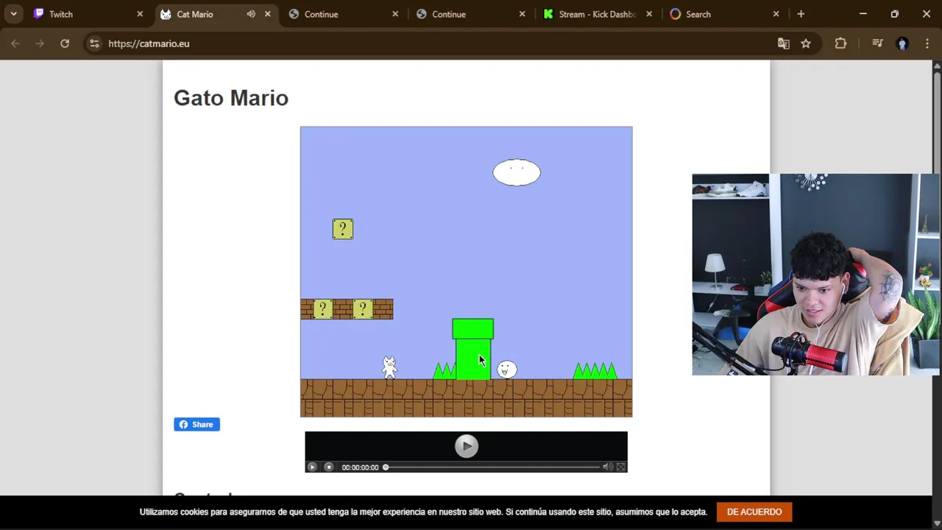This screenshot has height=530, width=942.
Task: Click the green pipe in the game
Action: (x=472, y=349)
